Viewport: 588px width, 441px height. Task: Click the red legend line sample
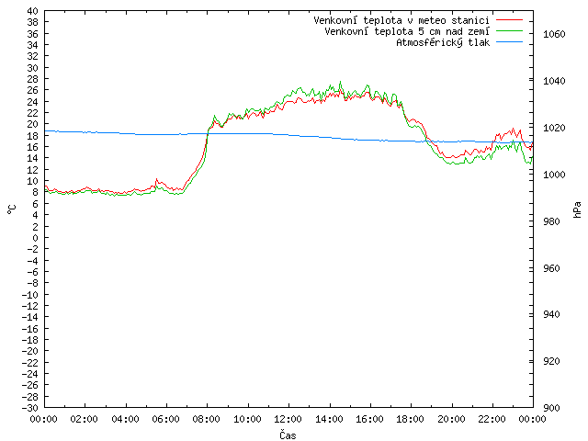pyautogui.click(x=509, y=19)
